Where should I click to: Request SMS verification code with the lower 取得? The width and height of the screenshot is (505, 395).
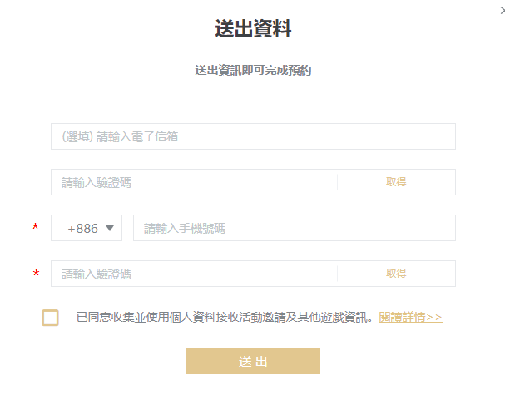tap(396, 274)
